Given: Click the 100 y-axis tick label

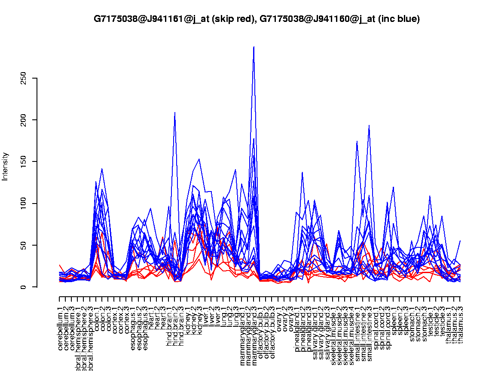Looking at the screenshot, I should click(24, 204).
